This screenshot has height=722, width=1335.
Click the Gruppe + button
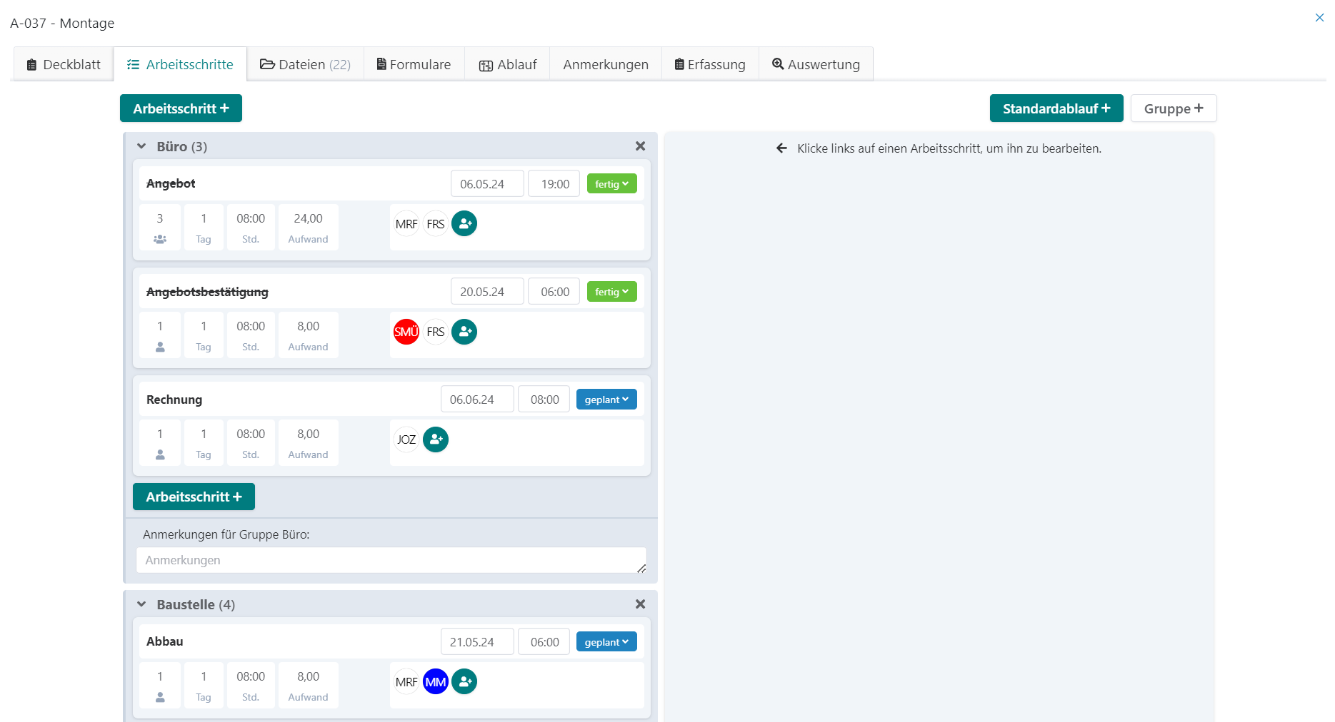point(1173,108)
